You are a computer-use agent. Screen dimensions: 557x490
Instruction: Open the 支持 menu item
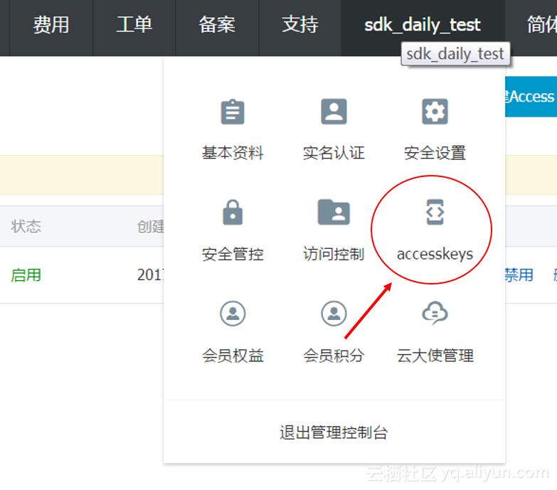point(300,25)
